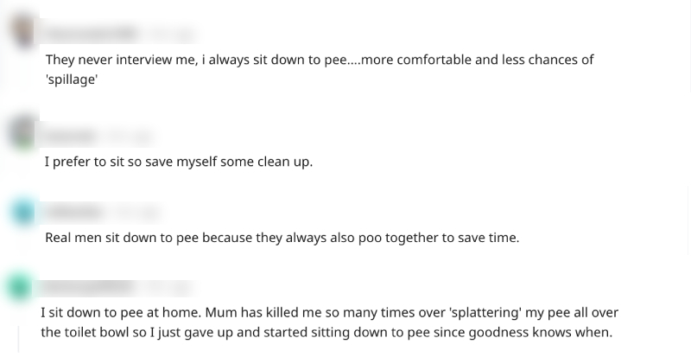
Task: Open the light blue avatar of 'Real men' commenter
Action: coord(23,213)
